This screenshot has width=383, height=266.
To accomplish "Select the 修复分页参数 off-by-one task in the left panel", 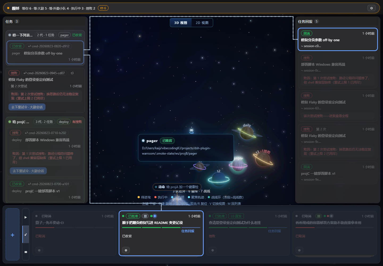I will pyautogui.click(x=45, y=52).
